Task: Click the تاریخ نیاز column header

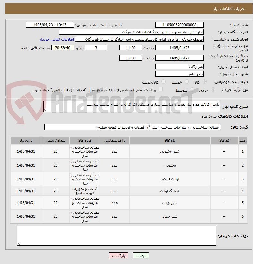Action: click(x=26, y=141)
